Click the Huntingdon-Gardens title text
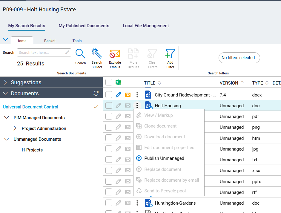 click(x=175, y=203)
